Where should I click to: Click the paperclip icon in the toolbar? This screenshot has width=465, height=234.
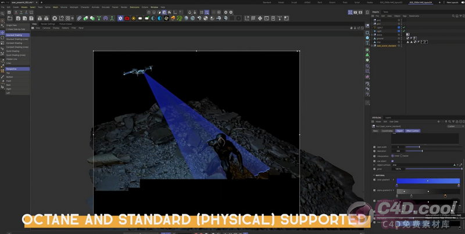click(x=79, y=19)
